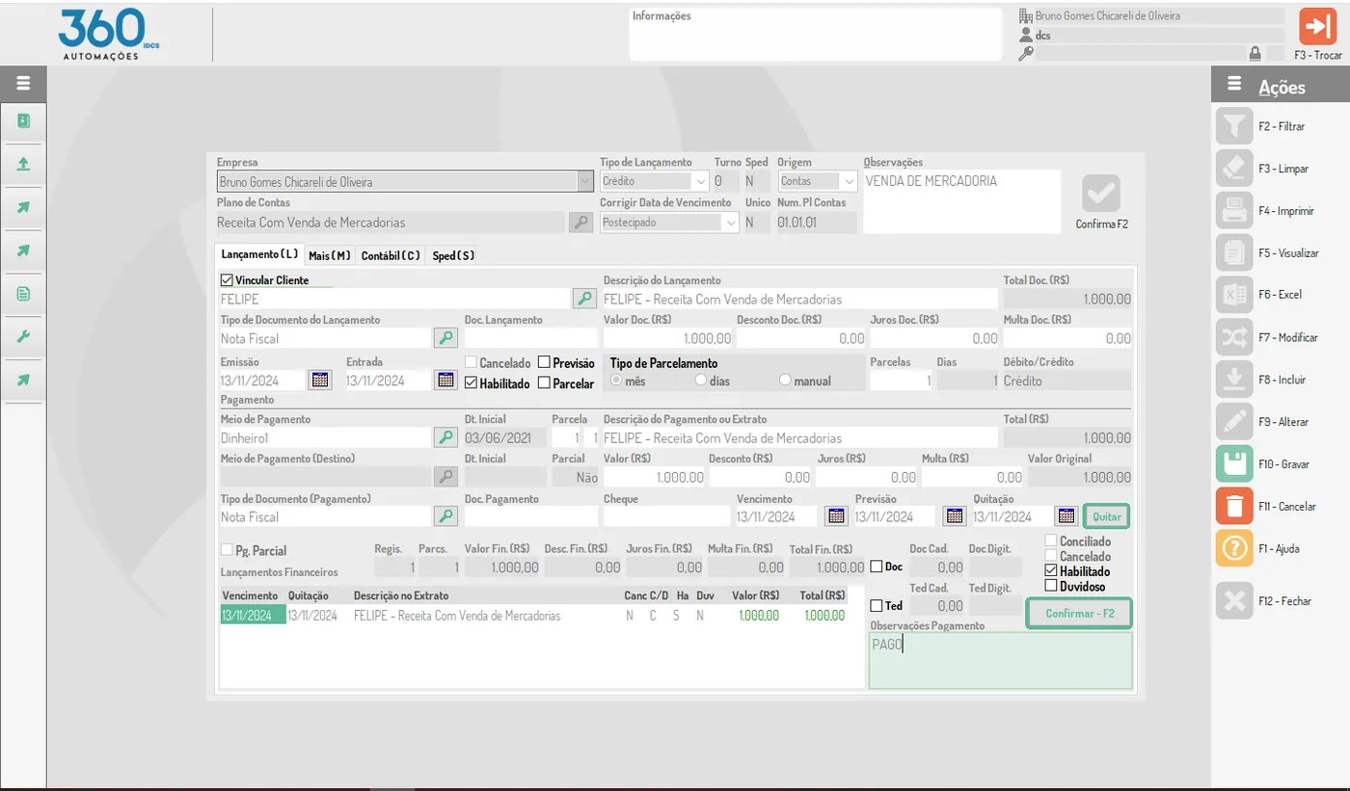Expand the Tipo de Lançamento dropdown
The width and height of the screenshot is (1350, 791).
click(700, 181)
